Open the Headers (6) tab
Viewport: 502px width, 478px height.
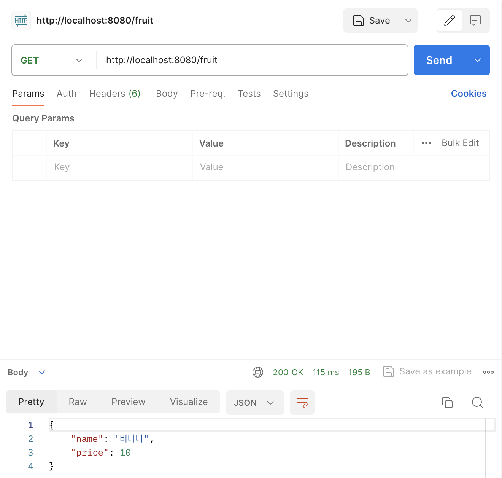pyautogui.click(x=115, y=94)
